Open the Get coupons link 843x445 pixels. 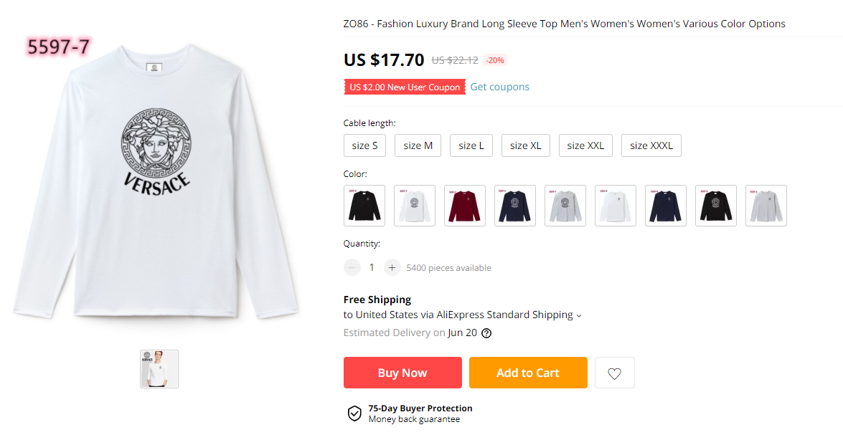click(499, 86)
